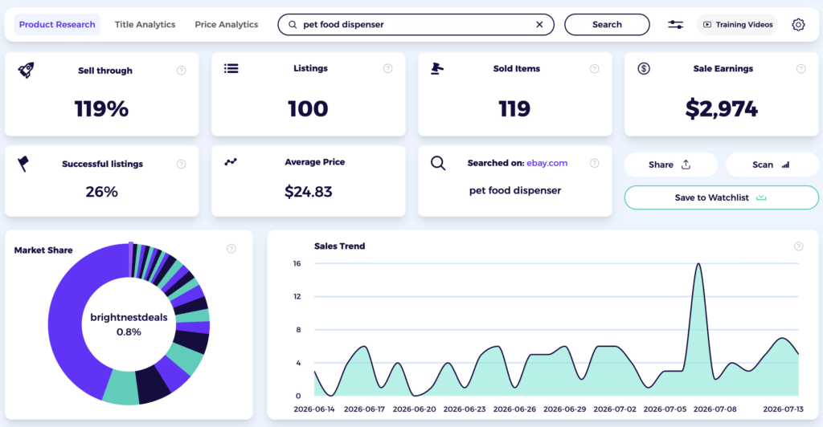Click the magnifier icon inside search bar
Screen dimensions: 823x427
click(293, 25)
